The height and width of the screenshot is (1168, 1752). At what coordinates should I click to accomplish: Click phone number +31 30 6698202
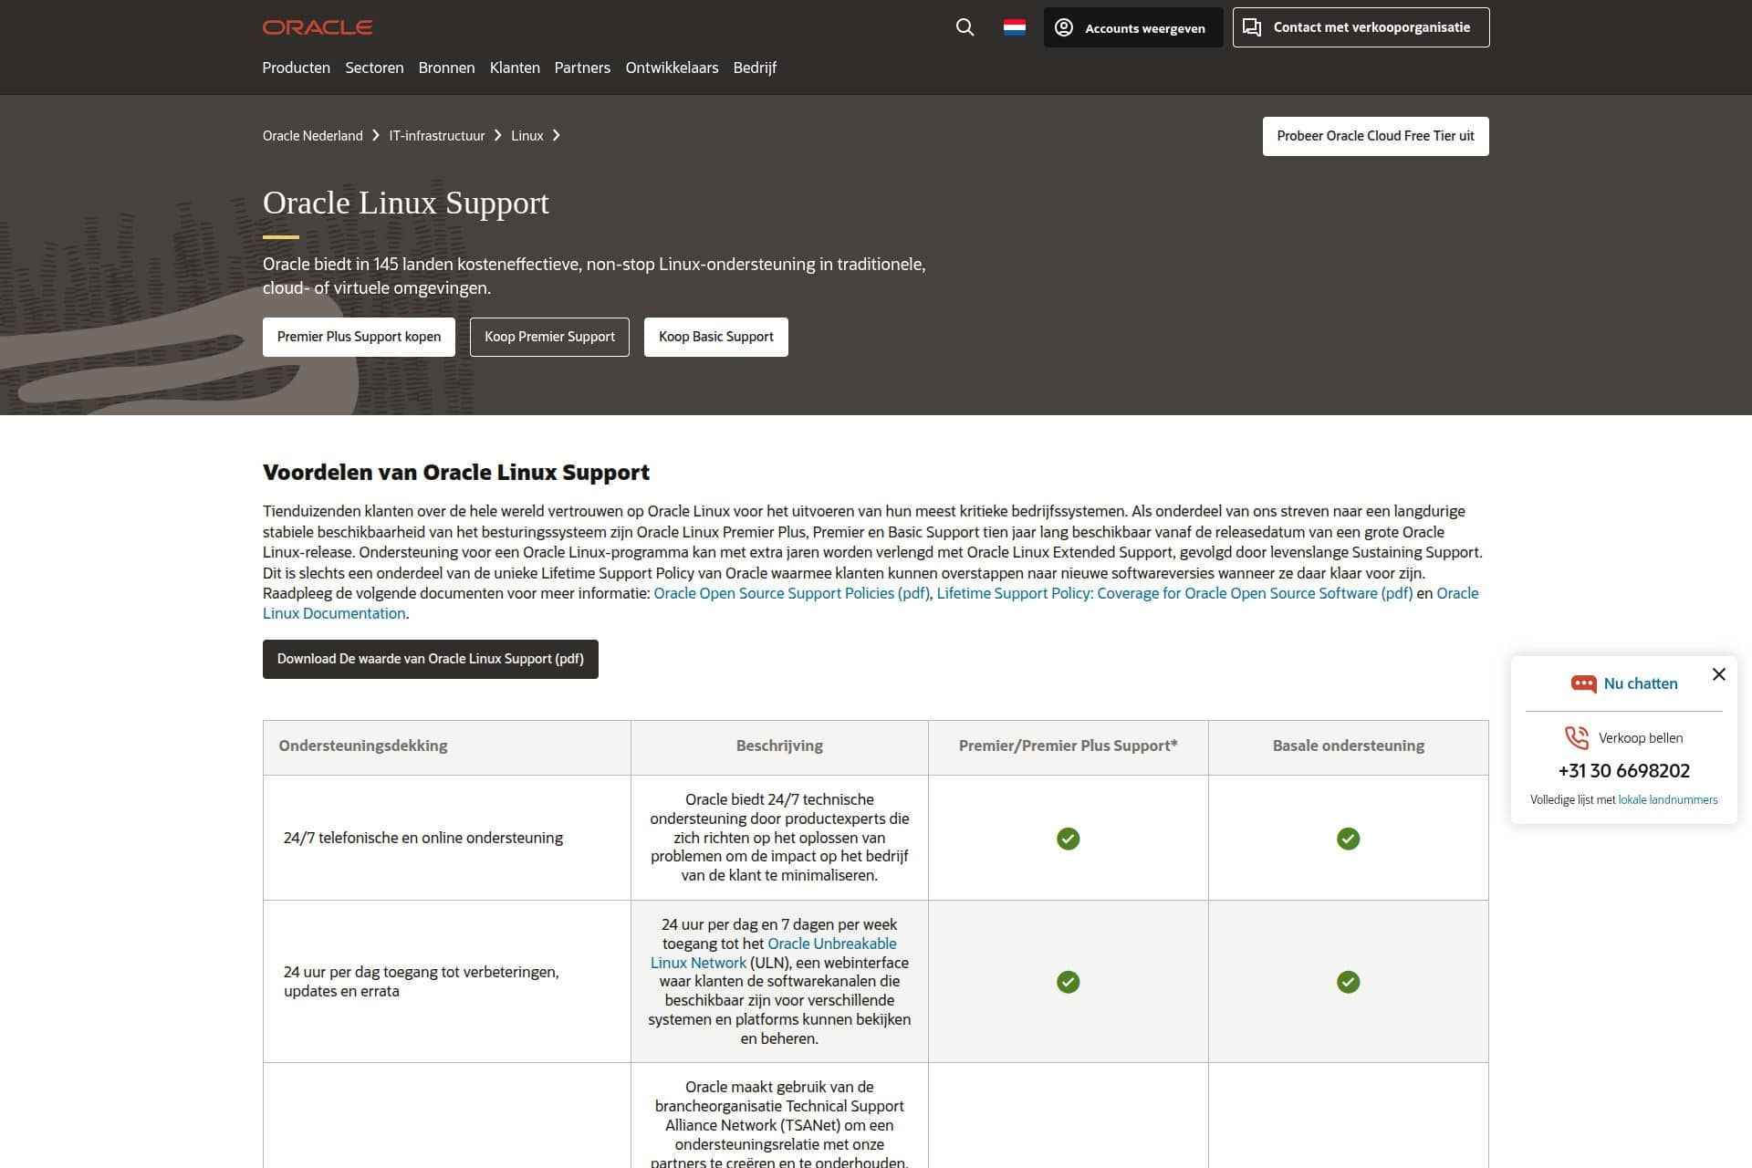click(x=1623, y=771)
